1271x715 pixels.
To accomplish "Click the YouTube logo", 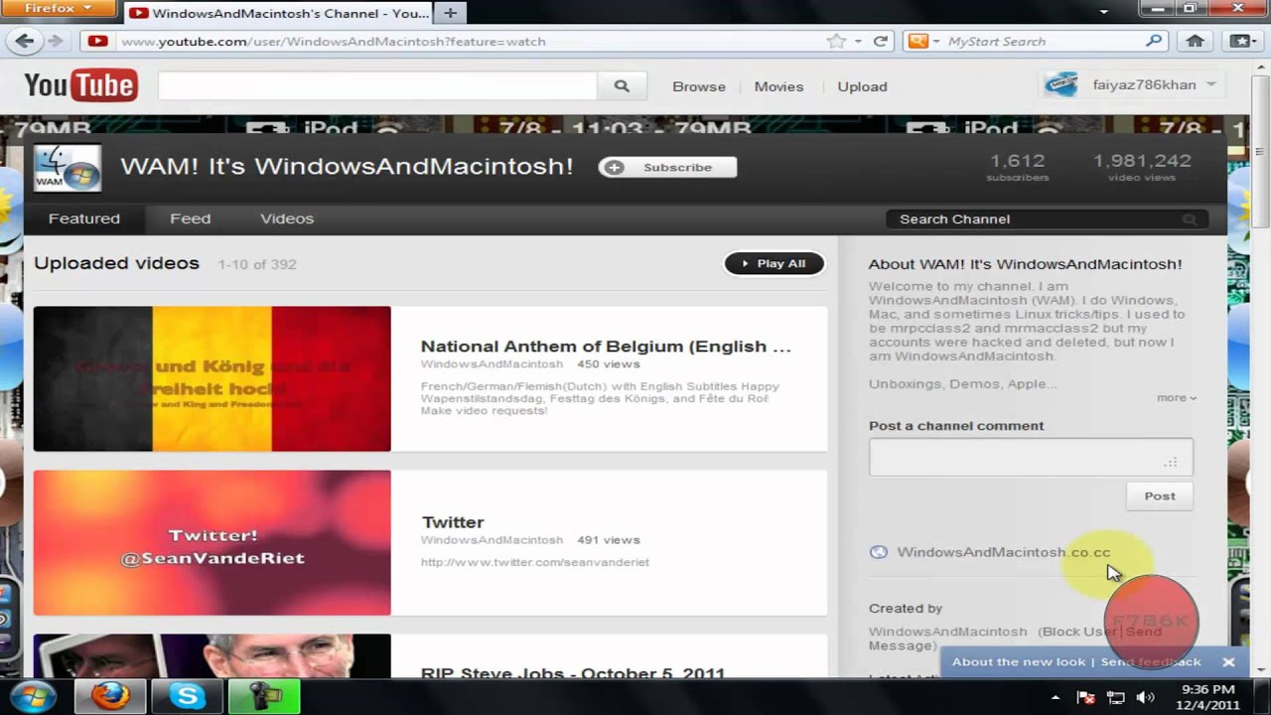I will click(80, 85).
